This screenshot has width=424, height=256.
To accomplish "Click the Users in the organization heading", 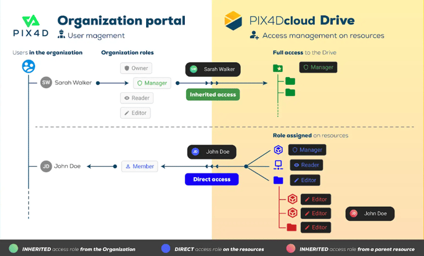I will click(x=47, y=53).
